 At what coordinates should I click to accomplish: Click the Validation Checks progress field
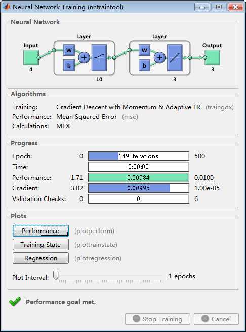click(x=139, y=199)
